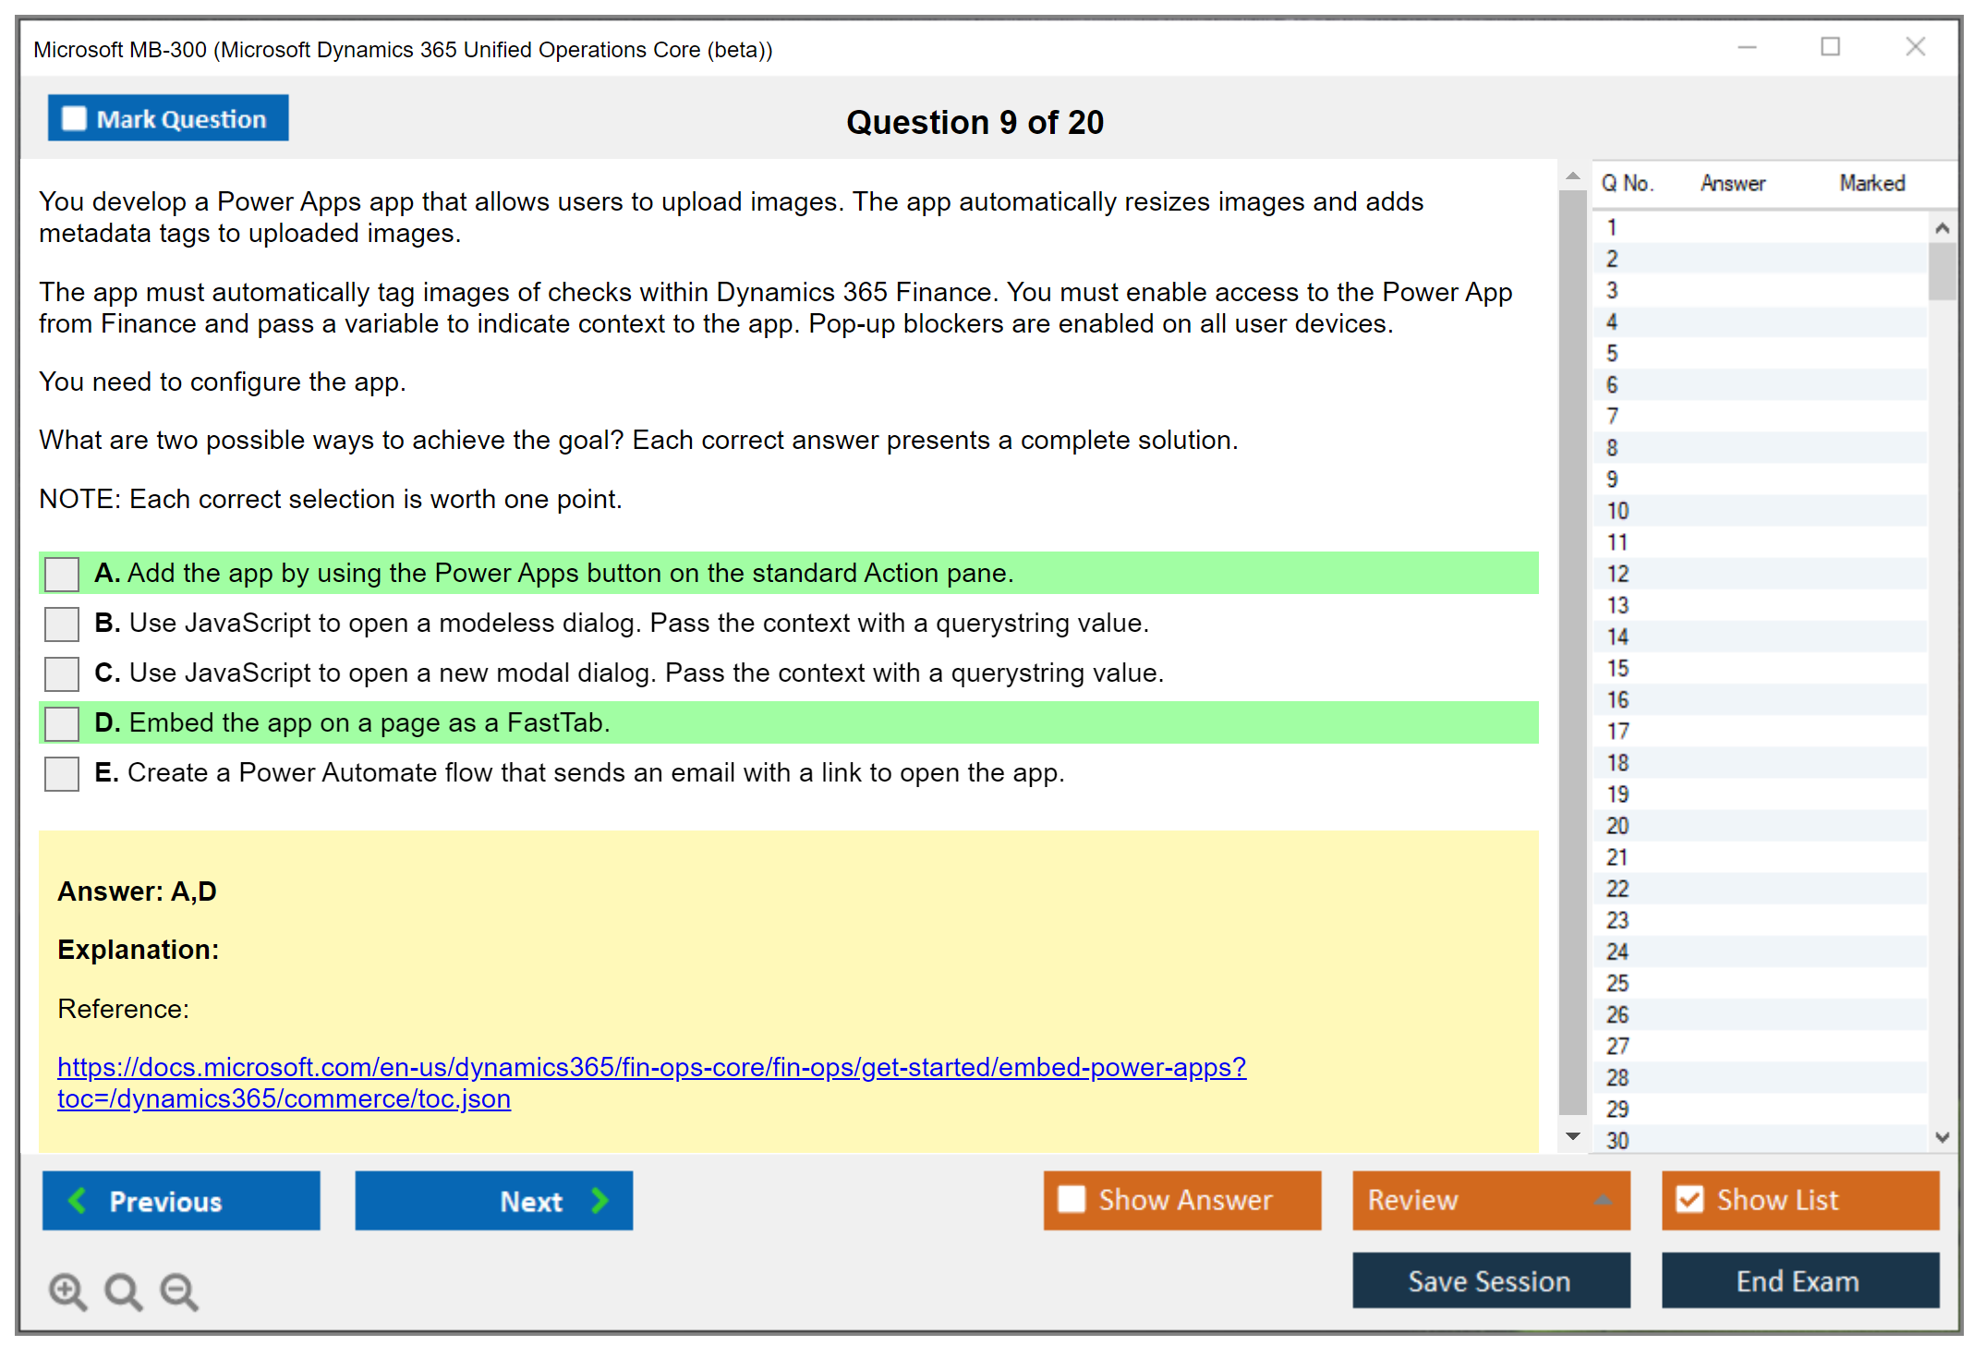The width and height of the screenshot is (1986, 1358).
Task: Click the question list scrollbar thumb
Action: [x=1942, y=270]
